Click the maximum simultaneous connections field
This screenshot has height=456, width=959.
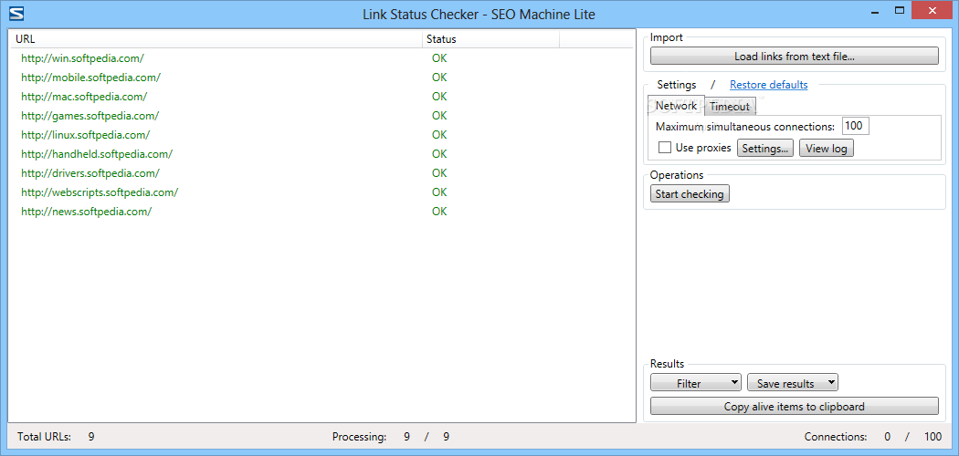[856, 127]
